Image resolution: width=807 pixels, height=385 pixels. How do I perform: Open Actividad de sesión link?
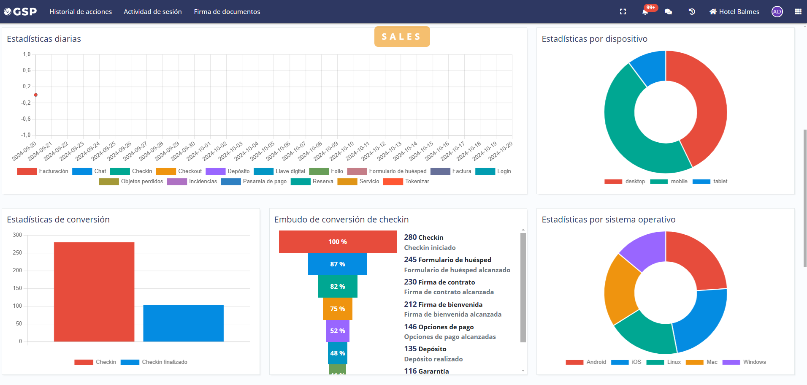(153, 12)
